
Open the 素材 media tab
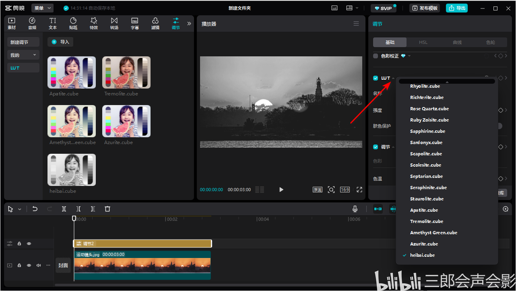pos(12,23)
